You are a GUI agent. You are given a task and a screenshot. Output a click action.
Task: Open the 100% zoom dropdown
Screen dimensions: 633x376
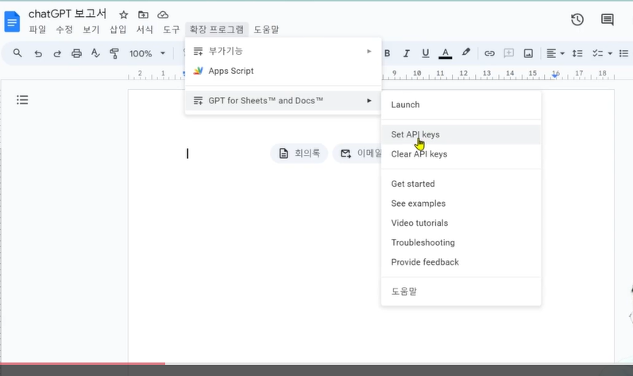click(147, 53)
